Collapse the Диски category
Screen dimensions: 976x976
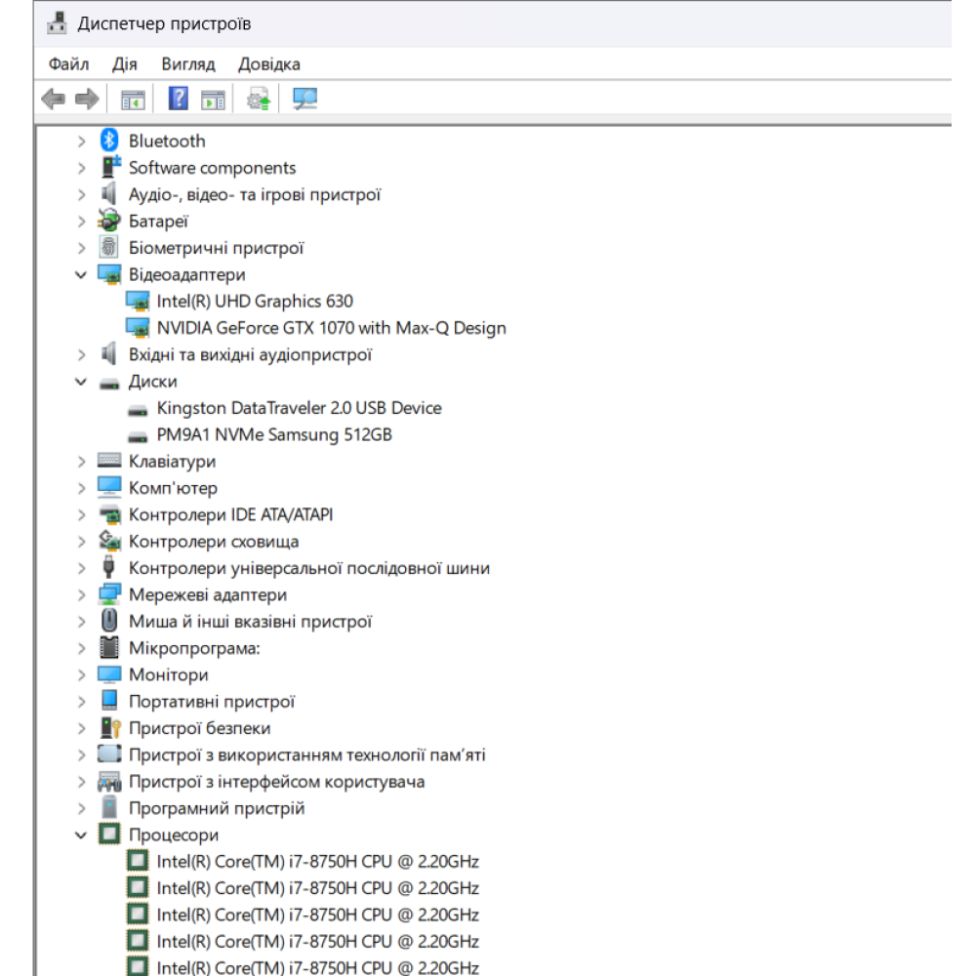81,382
